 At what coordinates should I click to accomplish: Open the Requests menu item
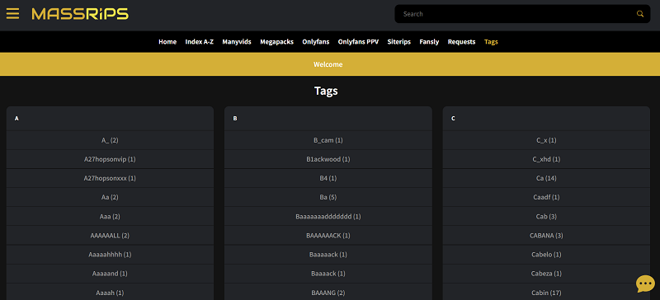coord(461,42)
